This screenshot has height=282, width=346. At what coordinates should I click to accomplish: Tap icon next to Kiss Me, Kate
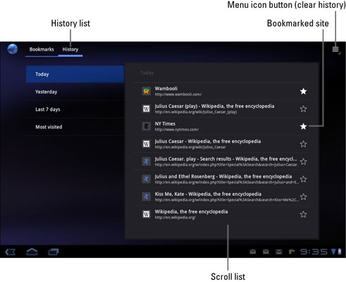point(147,197)
